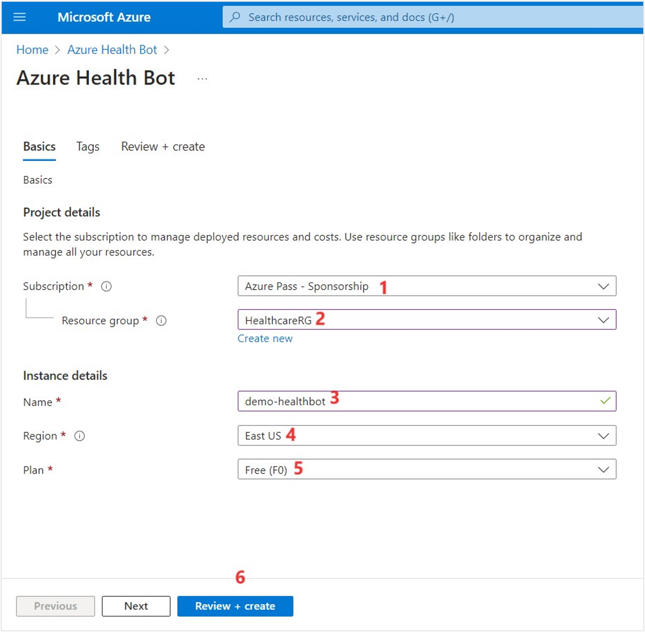Image resolution: width=645 pixels, height=632 pixels.
Task: Select the Basics tab
Action: click(39, 146)
